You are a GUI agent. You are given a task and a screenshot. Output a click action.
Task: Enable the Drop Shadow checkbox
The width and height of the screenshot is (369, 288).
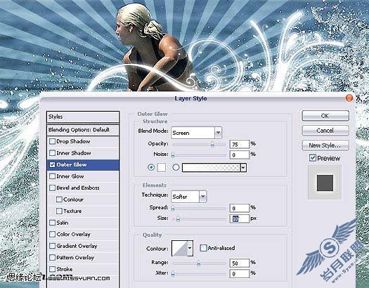(x=52, y=141)
